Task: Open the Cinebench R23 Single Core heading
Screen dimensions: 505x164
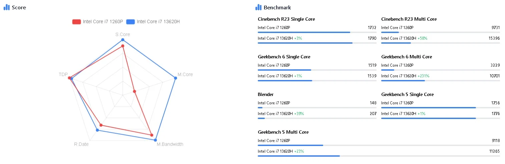Action: [x=286, y=19]
